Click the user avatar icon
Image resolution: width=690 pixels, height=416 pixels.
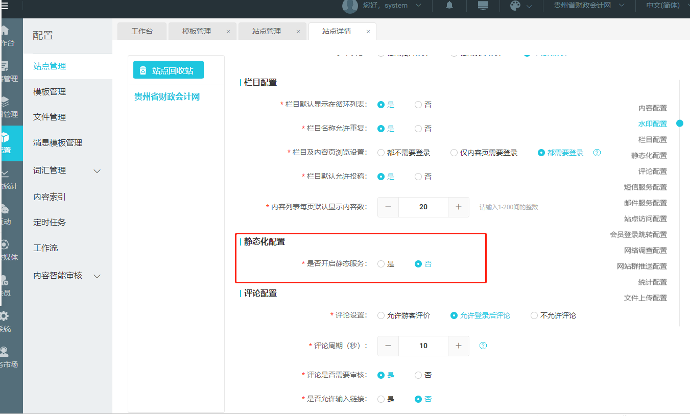click(350, 6)
